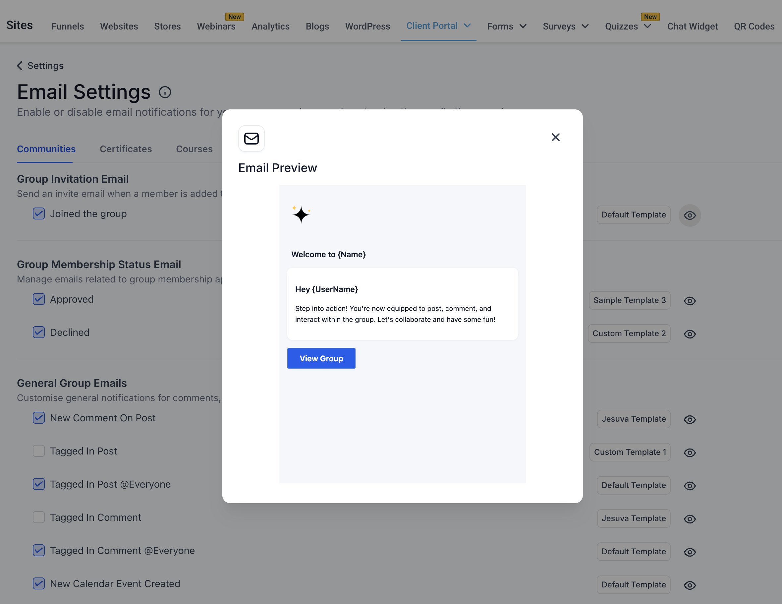Uncheck the Joined the group checkbox
Viewport: 782px width, 604px height.
point(39,213)
